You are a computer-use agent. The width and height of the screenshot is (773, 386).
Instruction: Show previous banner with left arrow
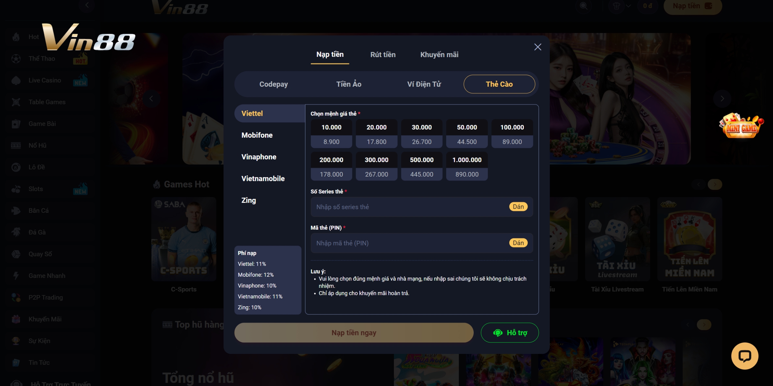pyautogui.click(x=151, y=99)
